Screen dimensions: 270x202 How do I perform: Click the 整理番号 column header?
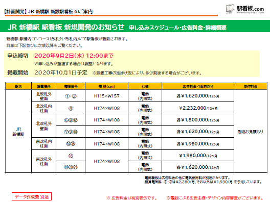click(x=71, y=86)
